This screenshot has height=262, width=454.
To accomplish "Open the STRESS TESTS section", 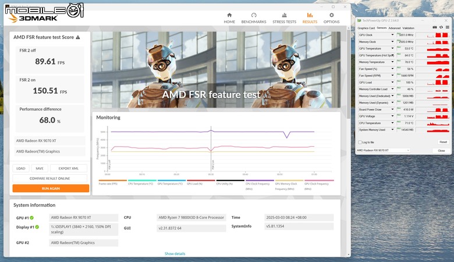I will 284,18.
